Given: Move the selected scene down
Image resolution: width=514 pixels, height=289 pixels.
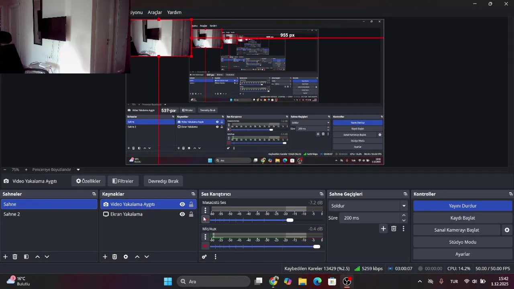Looking at the screenshot, I should (x=47, y=257).
